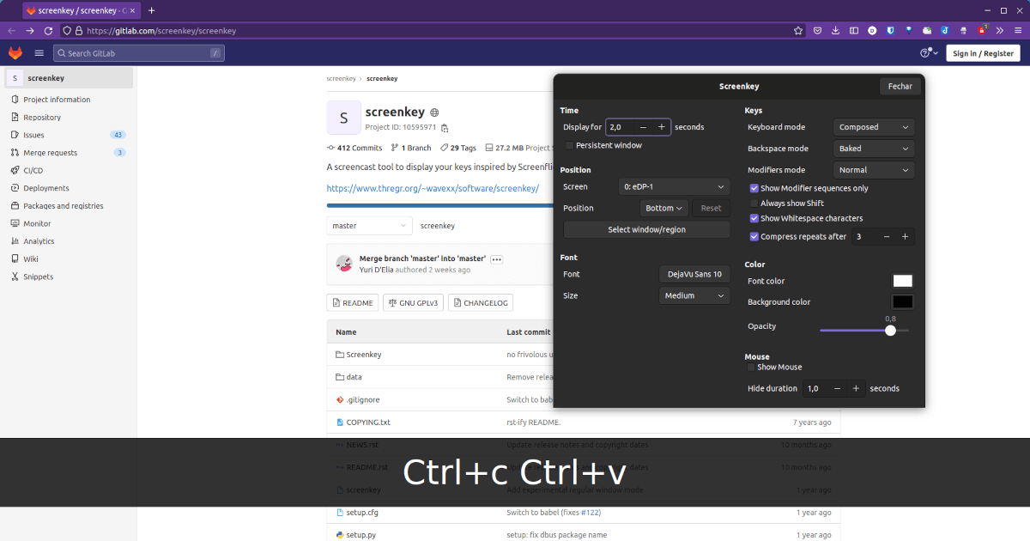Open the Screenkey folder in file list

[x=363, y=355]
